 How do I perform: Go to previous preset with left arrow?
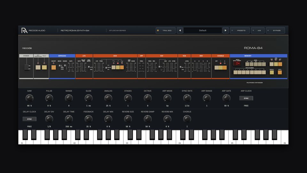click(180, 30)
